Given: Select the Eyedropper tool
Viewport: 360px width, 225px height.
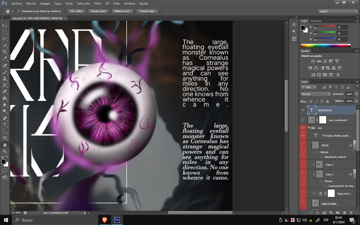Looking at the screenshot, I should 5,58.
